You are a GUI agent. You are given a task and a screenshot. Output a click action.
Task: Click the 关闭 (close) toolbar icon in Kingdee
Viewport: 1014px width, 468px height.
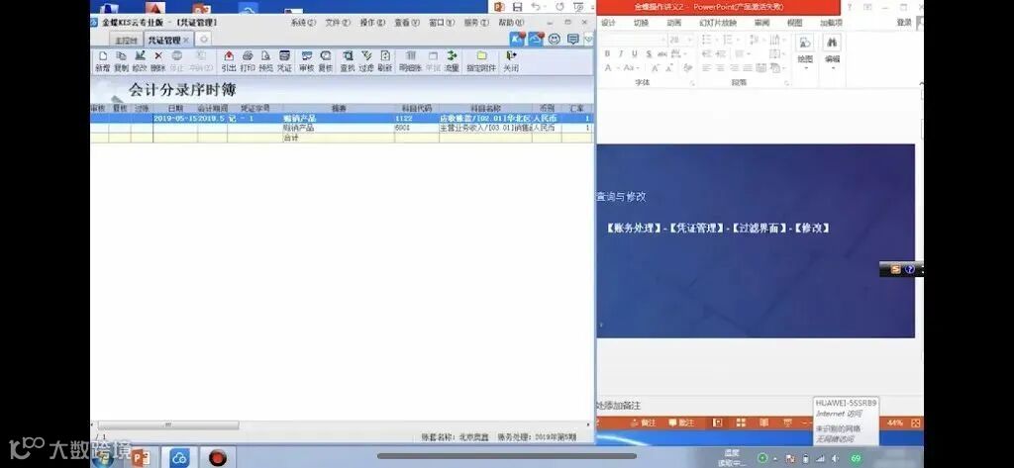coord(511,60)
